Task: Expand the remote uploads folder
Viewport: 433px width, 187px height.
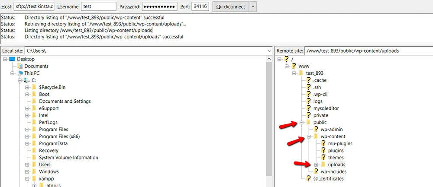Action: pos(316,165)
